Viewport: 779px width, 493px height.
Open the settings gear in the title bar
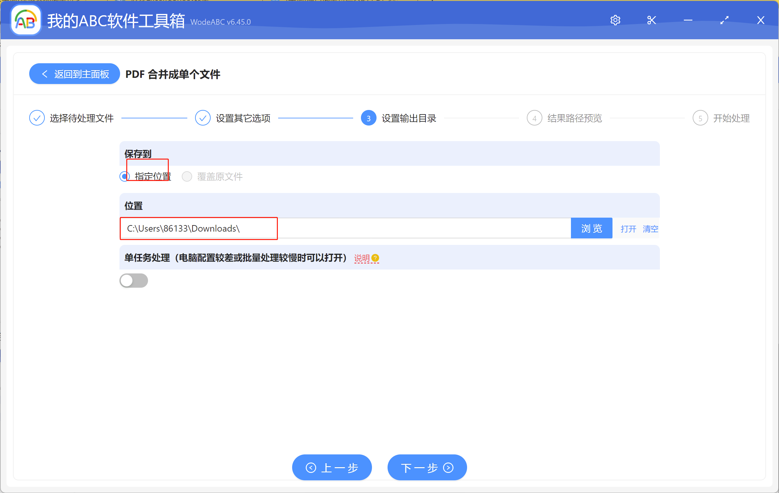tap(615, 20)
